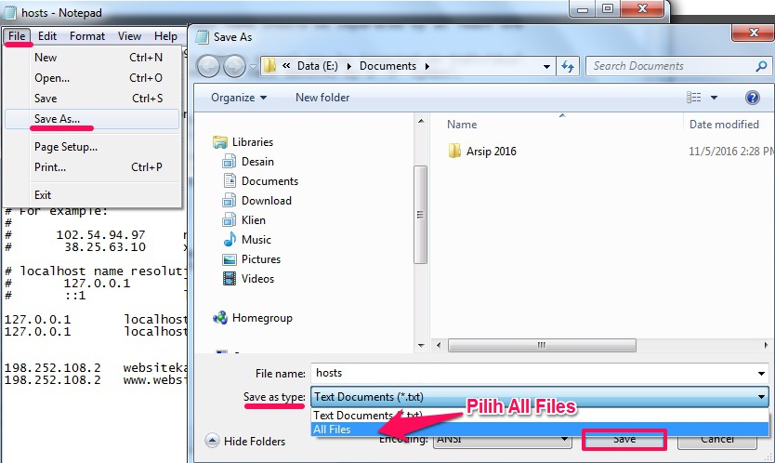This screenshot has height=463, width=775.
Task: Expand the Organize dropdown
Action: [239, 98]
